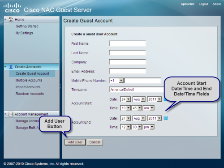The width and height of the screenshot is (224, 168).
Task: Click the Create Accounts person icon
Action: pos(11,67)
